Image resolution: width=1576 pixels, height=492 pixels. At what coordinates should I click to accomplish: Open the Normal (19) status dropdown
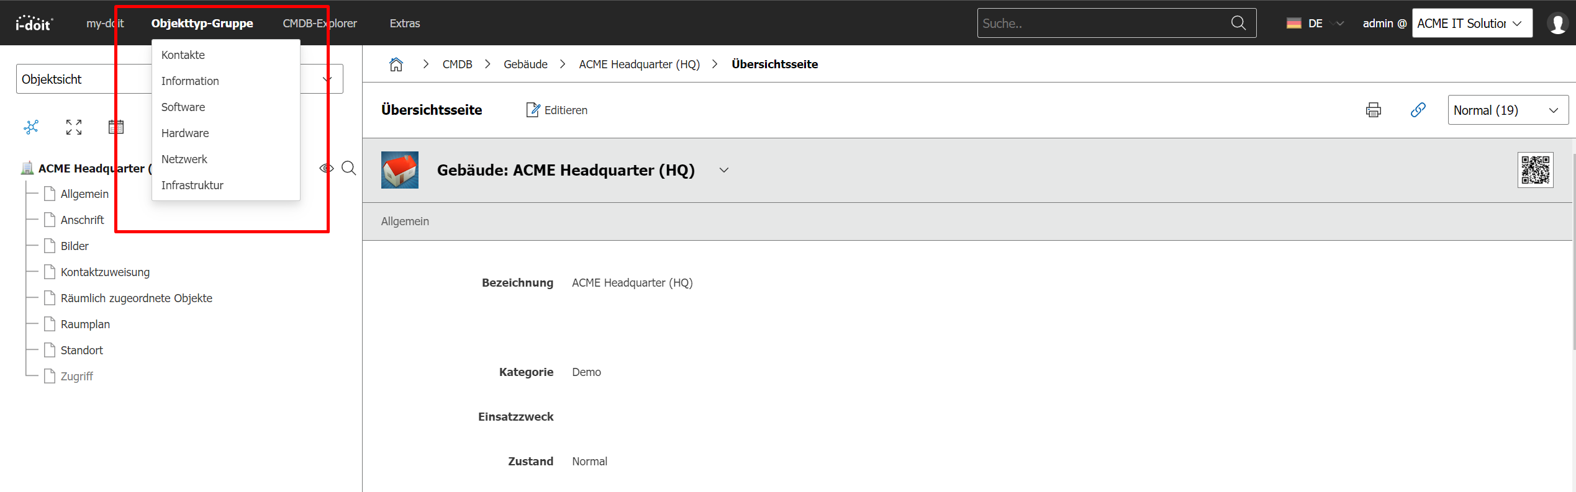pyautogui.click(x=1507, y=110)
